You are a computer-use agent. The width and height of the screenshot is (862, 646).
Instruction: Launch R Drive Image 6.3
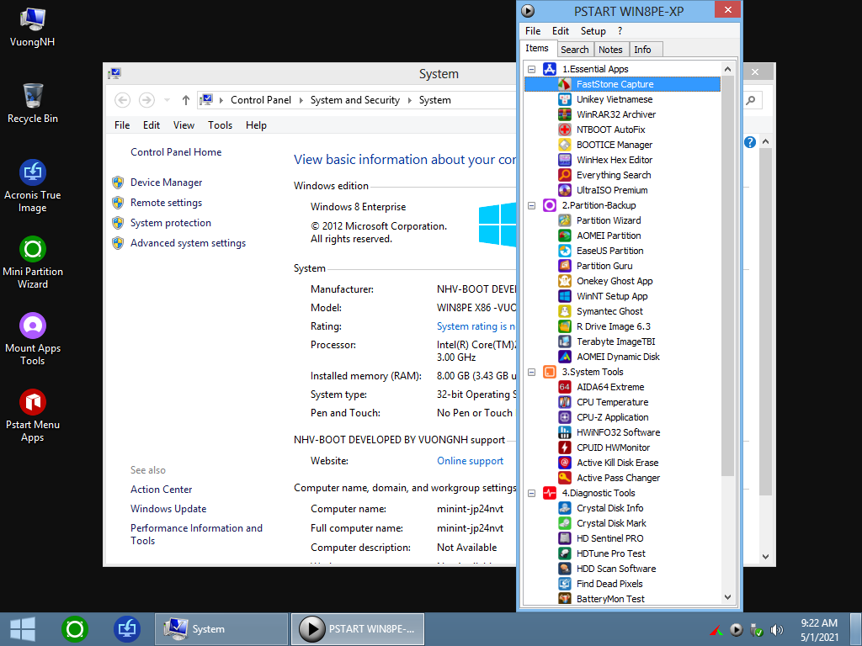coord(613,326)
